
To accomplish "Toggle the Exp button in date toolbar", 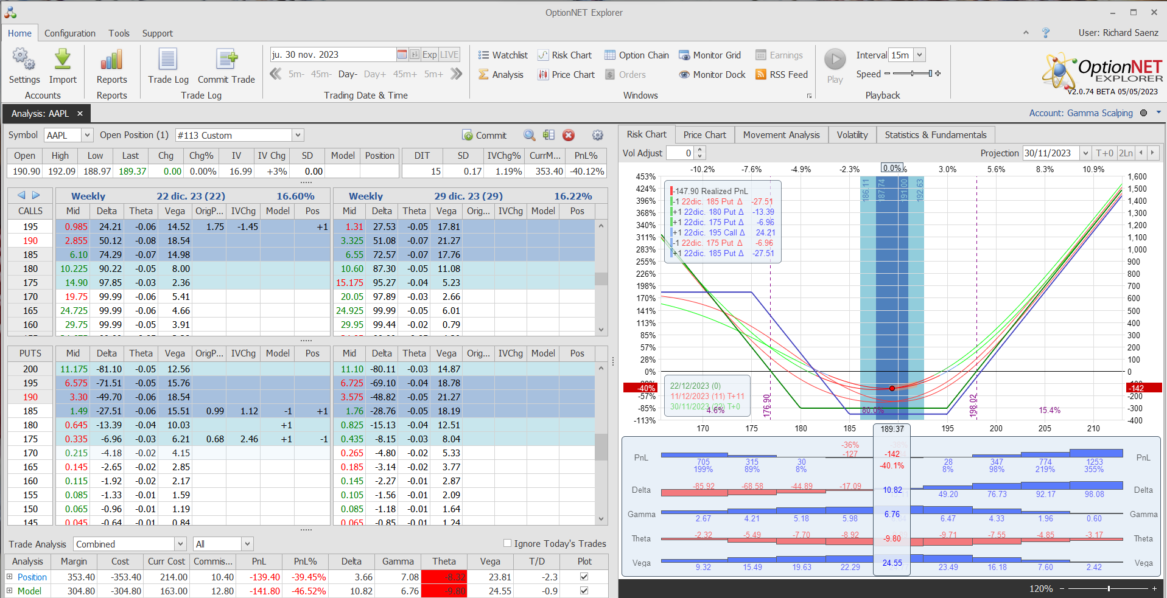I will [x=430, y=55].
